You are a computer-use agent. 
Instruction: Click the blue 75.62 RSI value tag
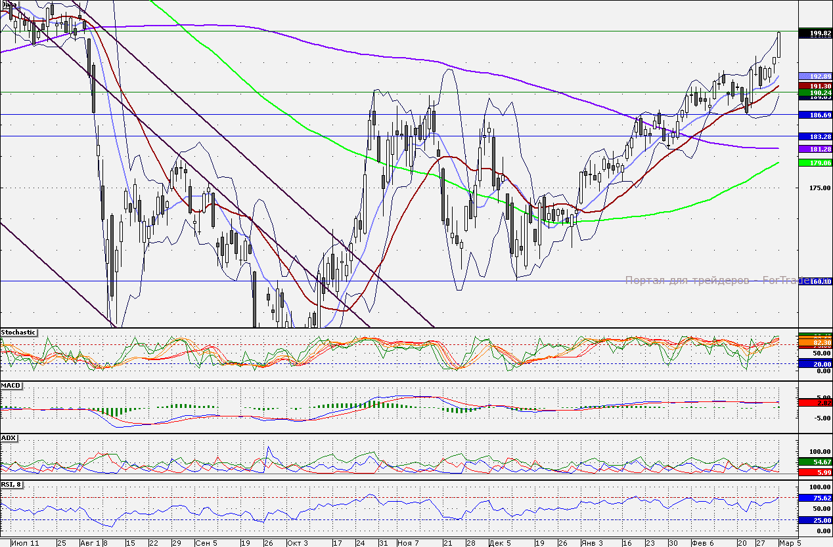(x=815, y=498)
